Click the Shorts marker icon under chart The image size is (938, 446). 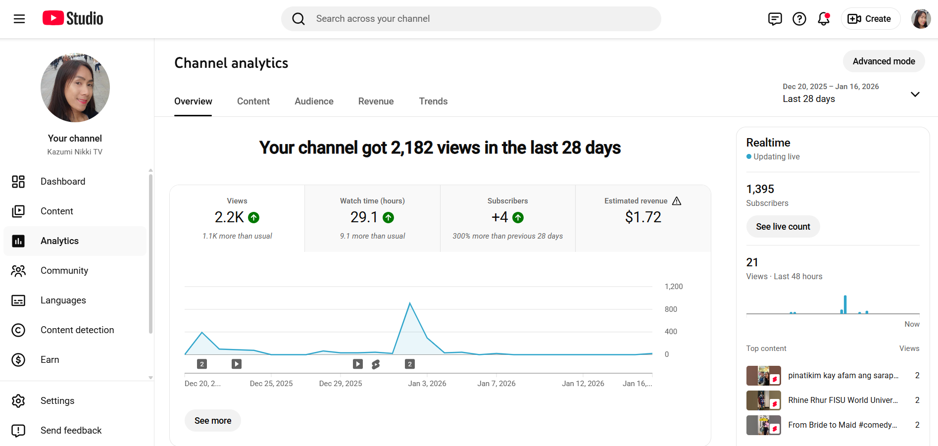click(x=376, y=364)
